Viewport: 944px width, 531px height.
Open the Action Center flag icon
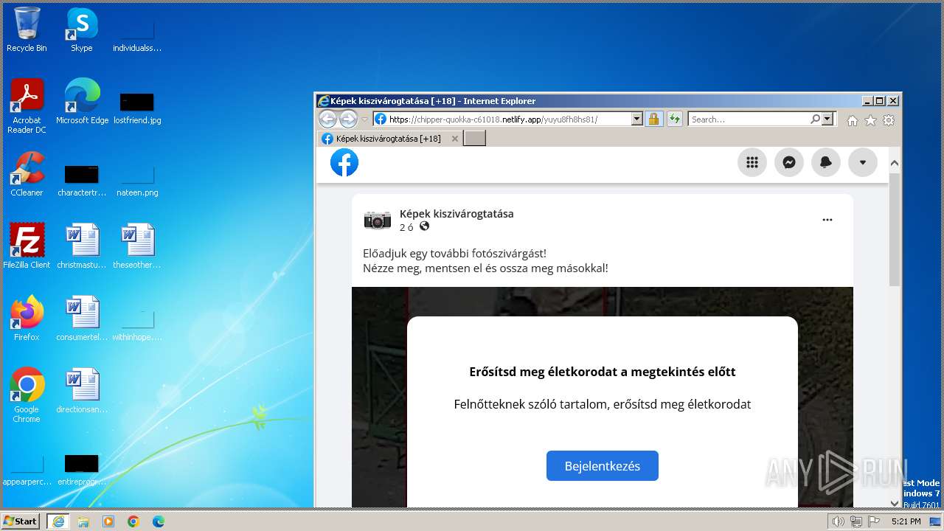(x=872, y=521)
